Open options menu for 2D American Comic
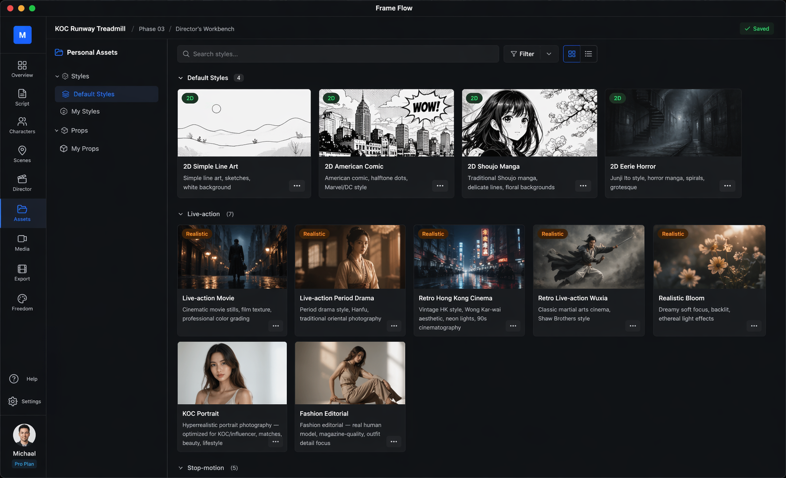The width and height of the screenshot is (786, 478). 440,186
